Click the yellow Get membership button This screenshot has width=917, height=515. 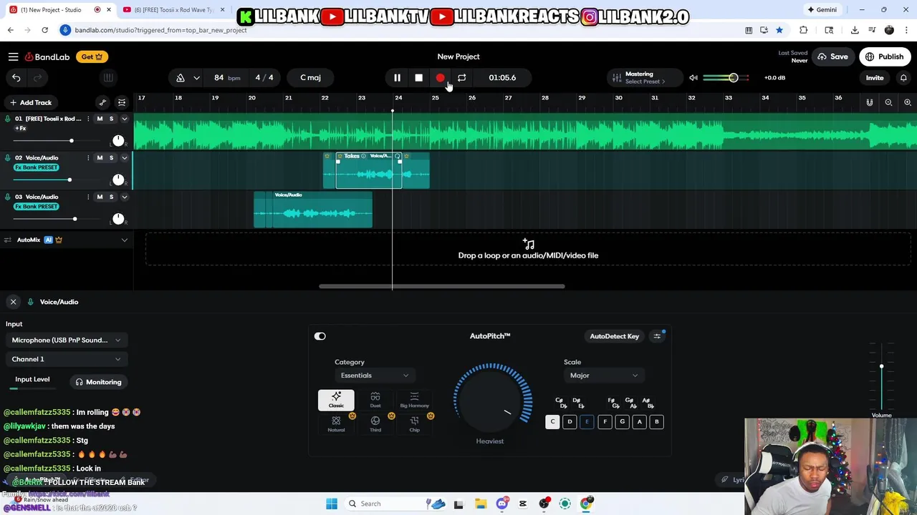click(92, 57)
